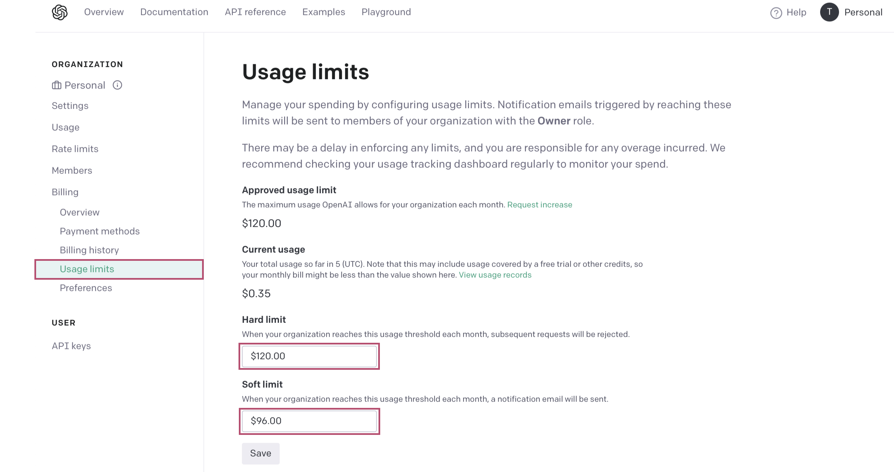Focus the Soft limit input field

pyautogui.click(x=309, y=421)
